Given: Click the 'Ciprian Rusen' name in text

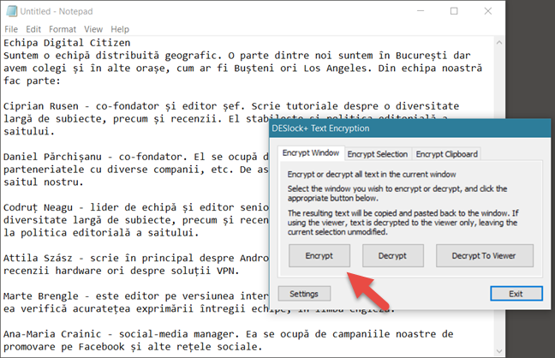Looking at the screenshot, I should (x=41, y=106).
